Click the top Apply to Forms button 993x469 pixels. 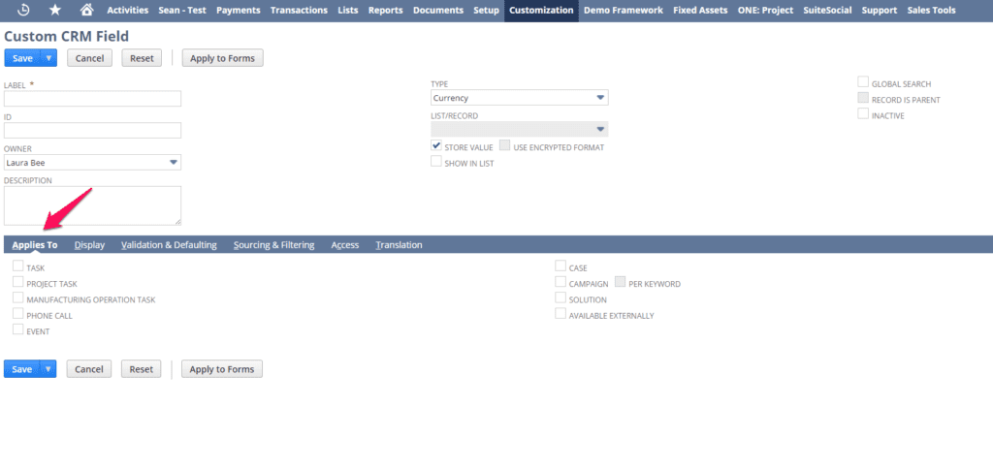coord(222,58)
